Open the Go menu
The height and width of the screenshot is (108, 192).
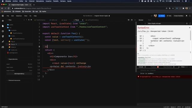30,16
